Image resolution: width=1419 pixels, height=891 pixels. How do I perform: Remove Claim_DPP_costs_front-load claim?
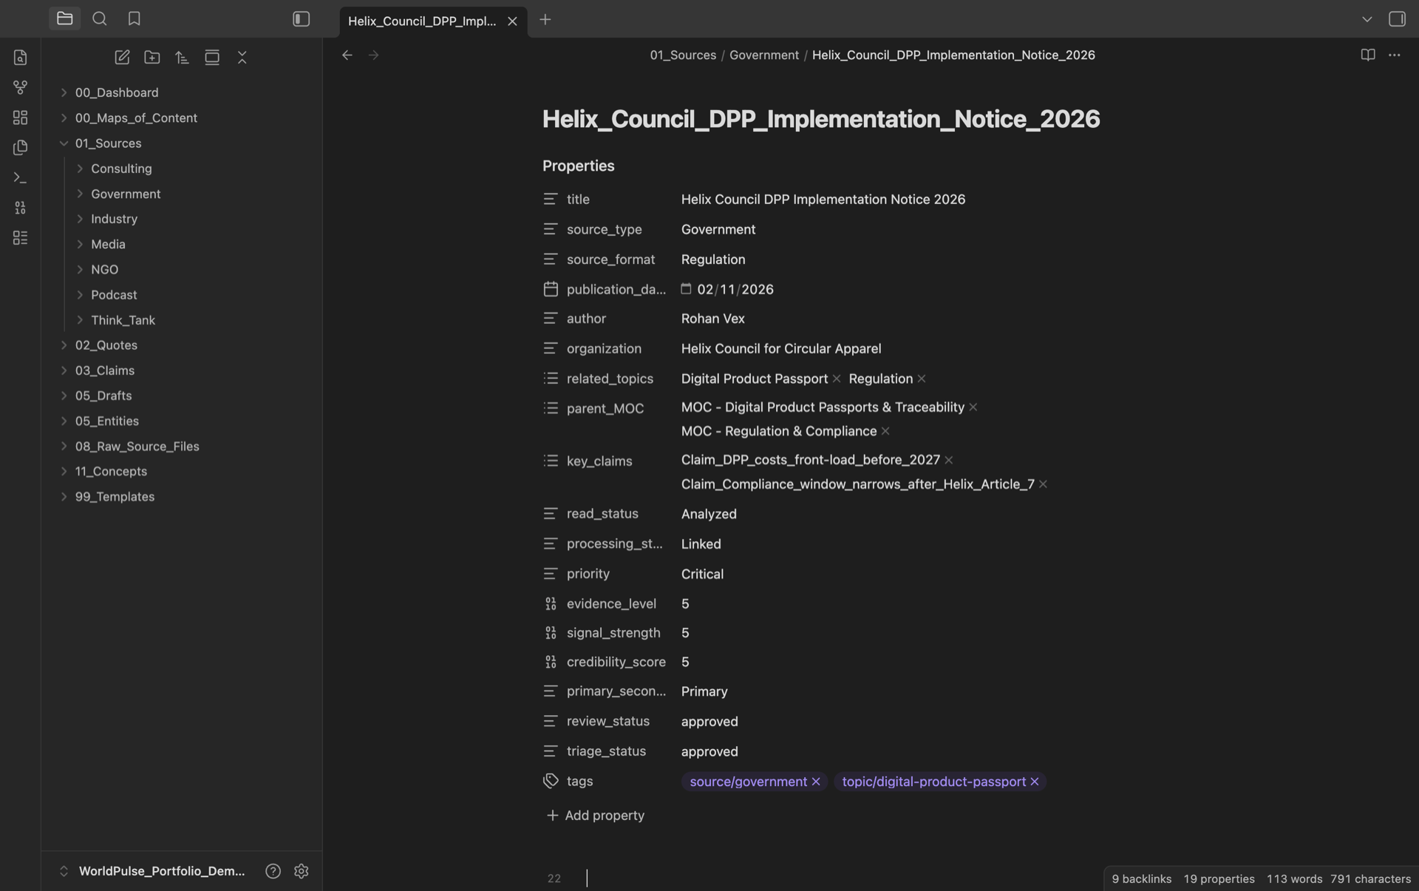point(949,460)
